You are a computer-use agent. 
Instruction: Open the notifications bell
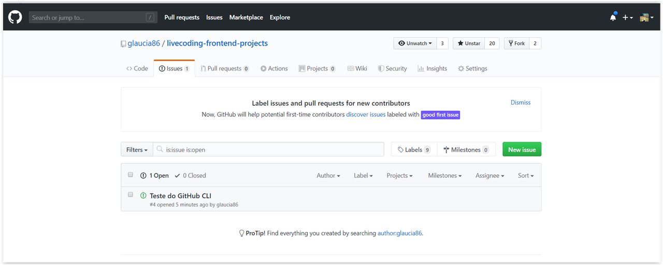tap(613, 17)
